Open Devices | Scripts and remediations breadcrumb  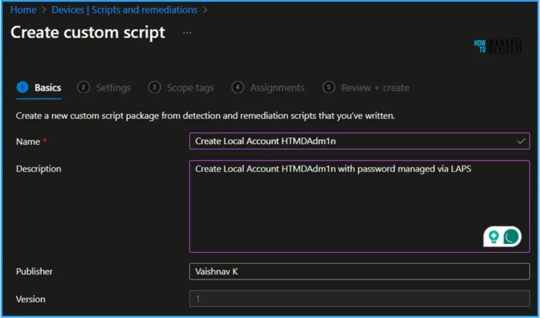click(x=124, y=9)
